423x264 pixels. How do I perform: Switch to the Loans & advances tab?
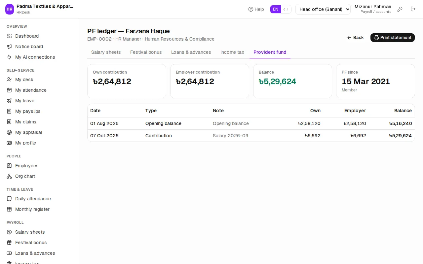[x=191, y=52]
